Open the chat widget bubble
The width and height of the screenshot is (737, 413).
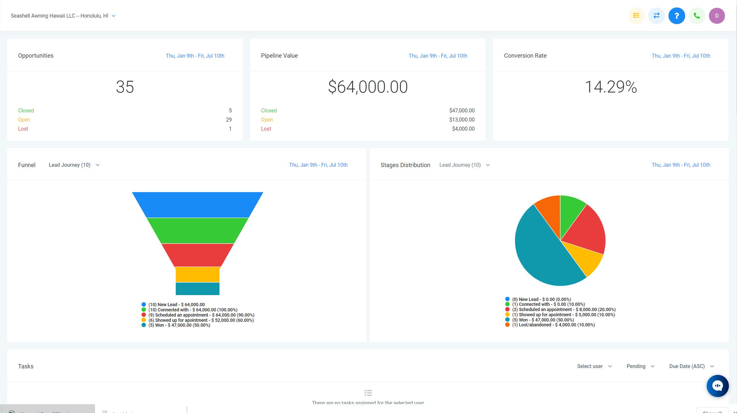(717, 386)
